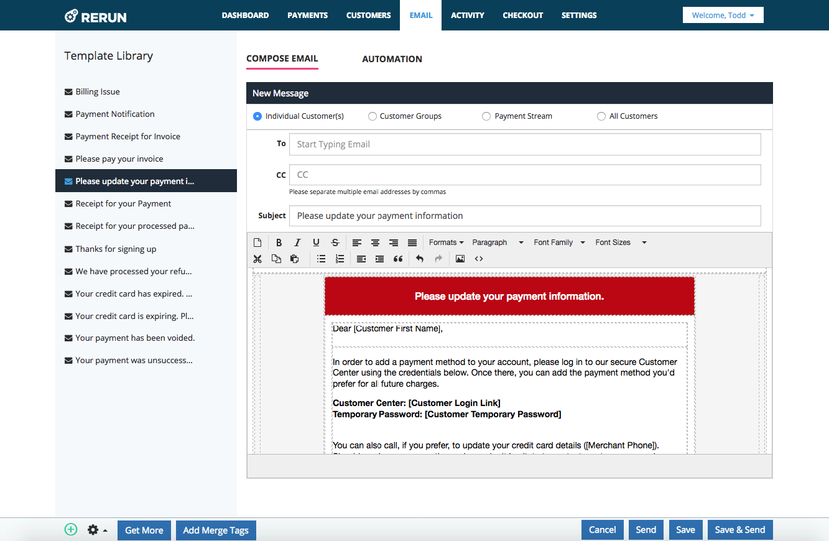829x541 pixels.
Task: Open the Welcome, Todd user menu
Action: 723,15
